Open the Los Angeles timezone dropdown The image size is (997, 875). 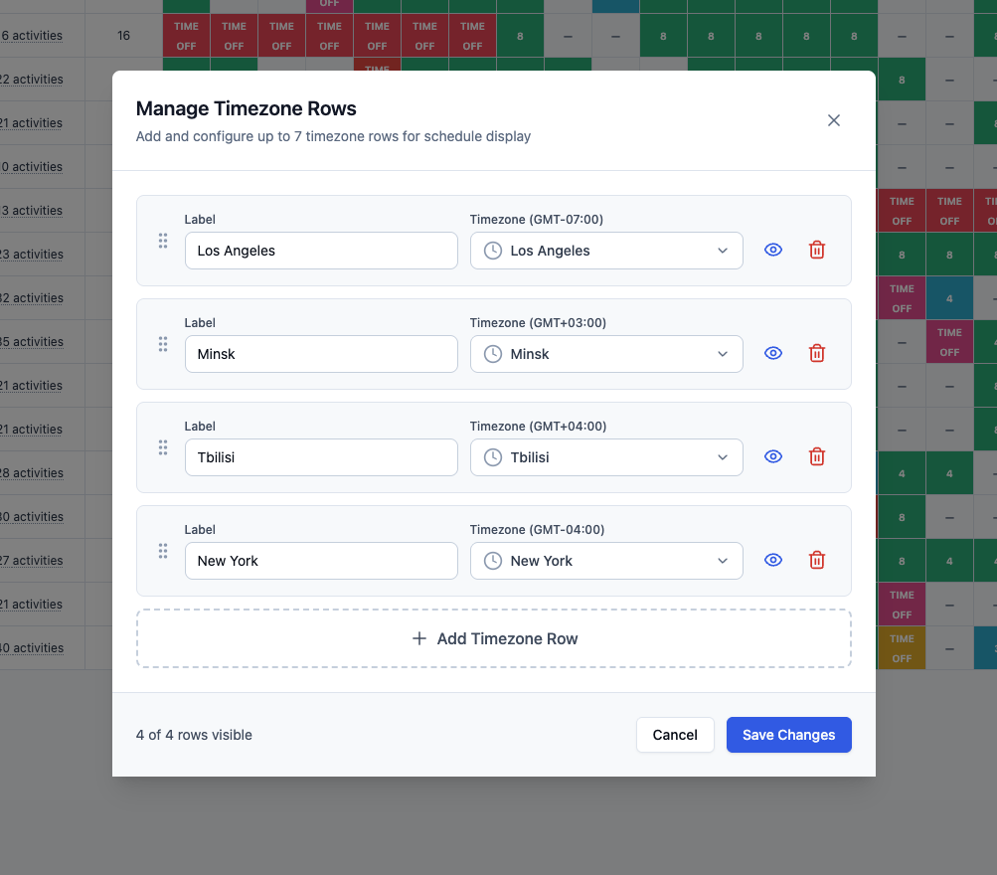(x=606, y=251)
